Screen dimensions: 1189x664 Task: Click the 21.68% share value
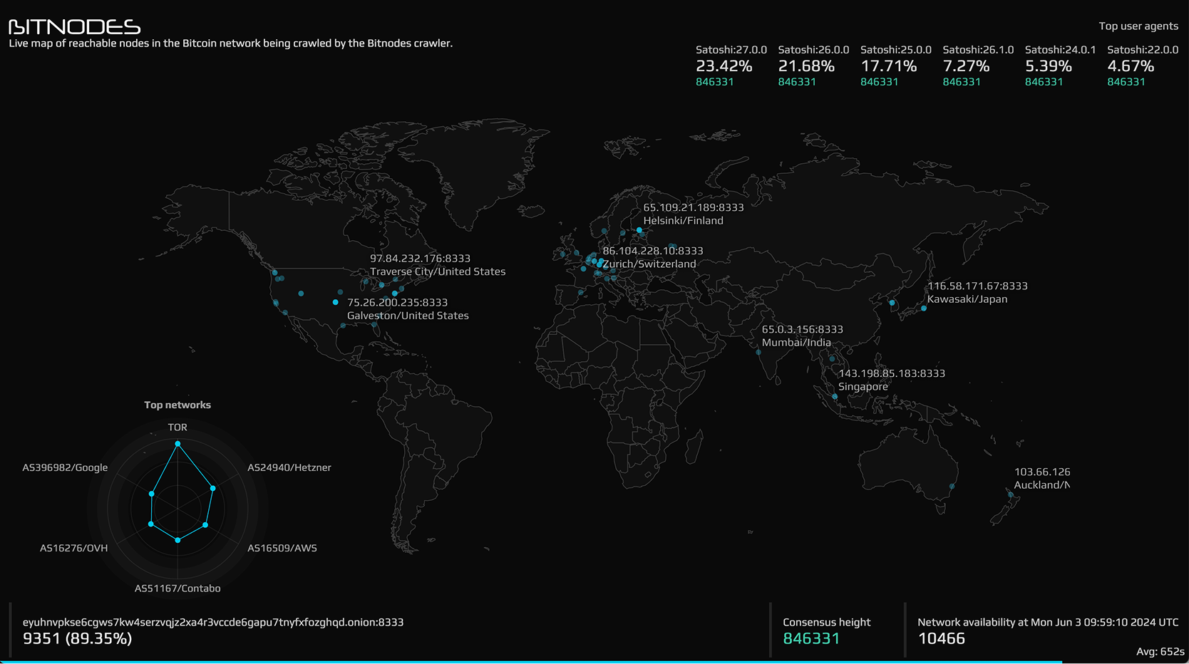(806, 66)
